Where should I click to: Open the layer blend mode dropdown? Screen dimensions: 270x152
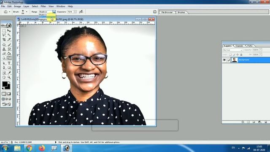[232, 50]
